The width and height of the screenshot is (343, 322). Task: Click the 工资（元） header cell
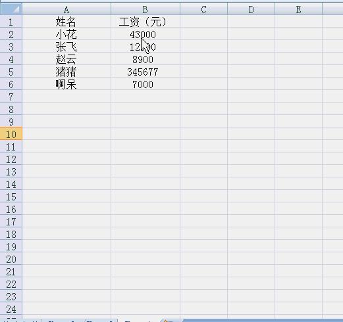coord(145,21)
